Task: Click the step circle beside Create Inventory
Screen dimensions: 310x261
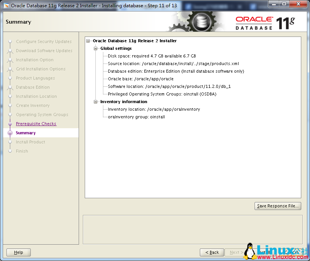Action: coord(10,105)
